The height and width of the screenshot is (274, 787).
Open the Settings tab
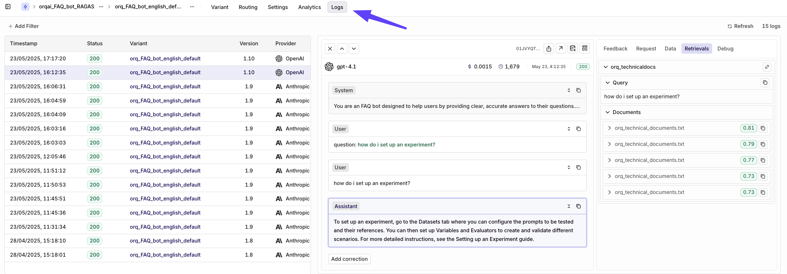(x=278, y=7)
